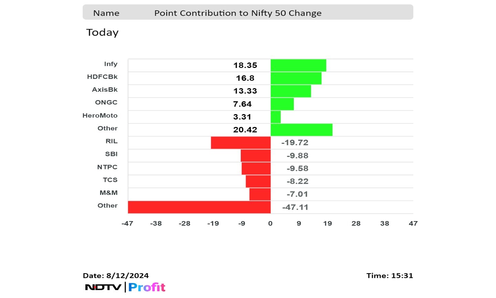Click the Profit brand logo
Screen dimensions: 496x298
(x=147, y=287)
